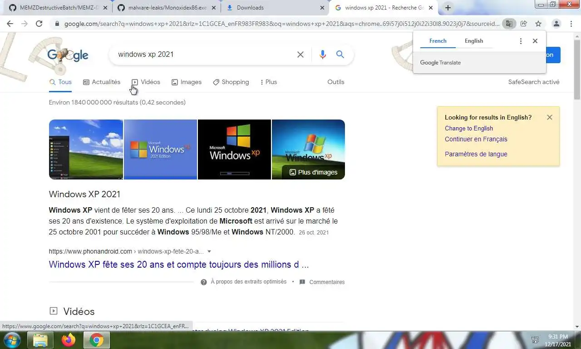The width and height of the screenshot is (581, 349).
Task: Click the Chrome address bar URL
Action: pos(281,24)
